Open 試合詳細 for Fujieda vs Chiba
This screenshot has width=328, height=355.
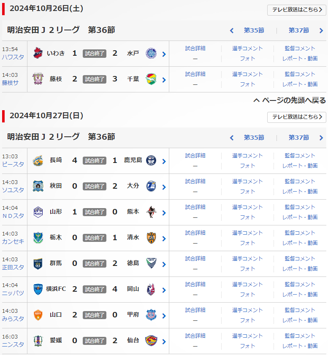click(x=195, y=74)
